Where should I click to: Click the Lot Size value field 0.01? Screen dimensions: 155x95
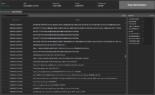click(x=146, y=31)
